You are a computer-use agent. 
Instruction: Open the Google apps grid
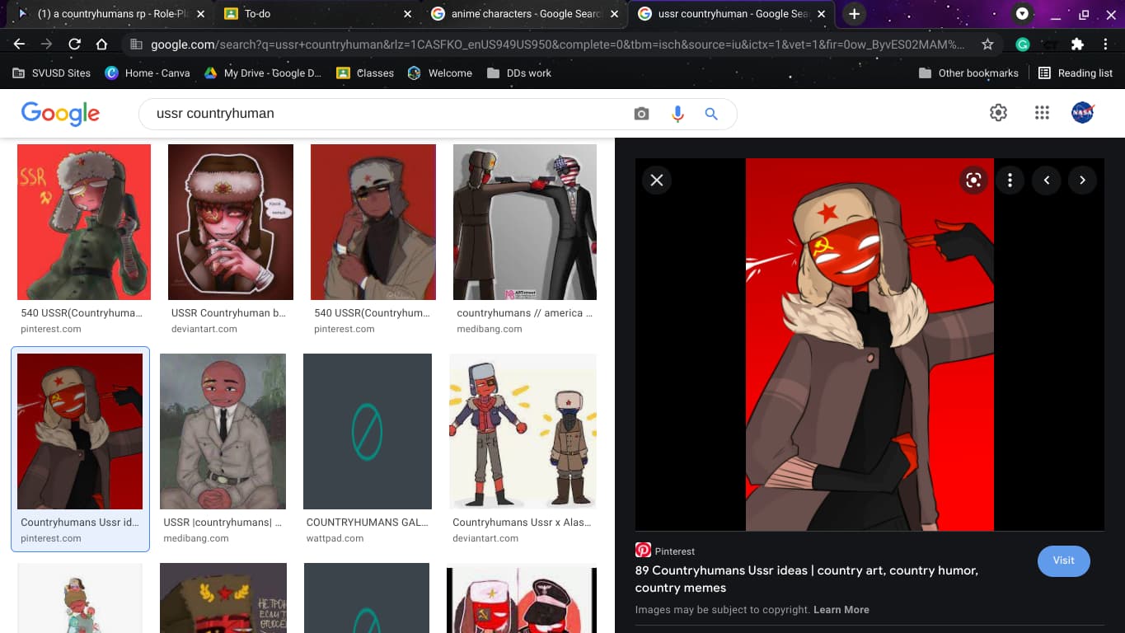1042,113
